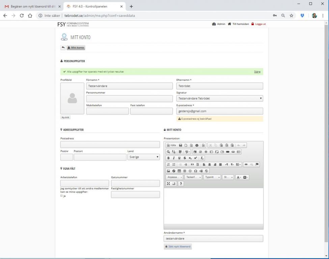Open the text color picker in the editor
The height and width of the screenshot is (259, 329).
point(238,177)
